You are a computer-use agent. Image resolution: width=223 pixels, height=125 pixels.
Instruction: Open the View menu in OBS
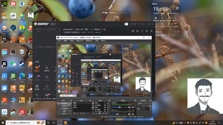coord(72,41)
